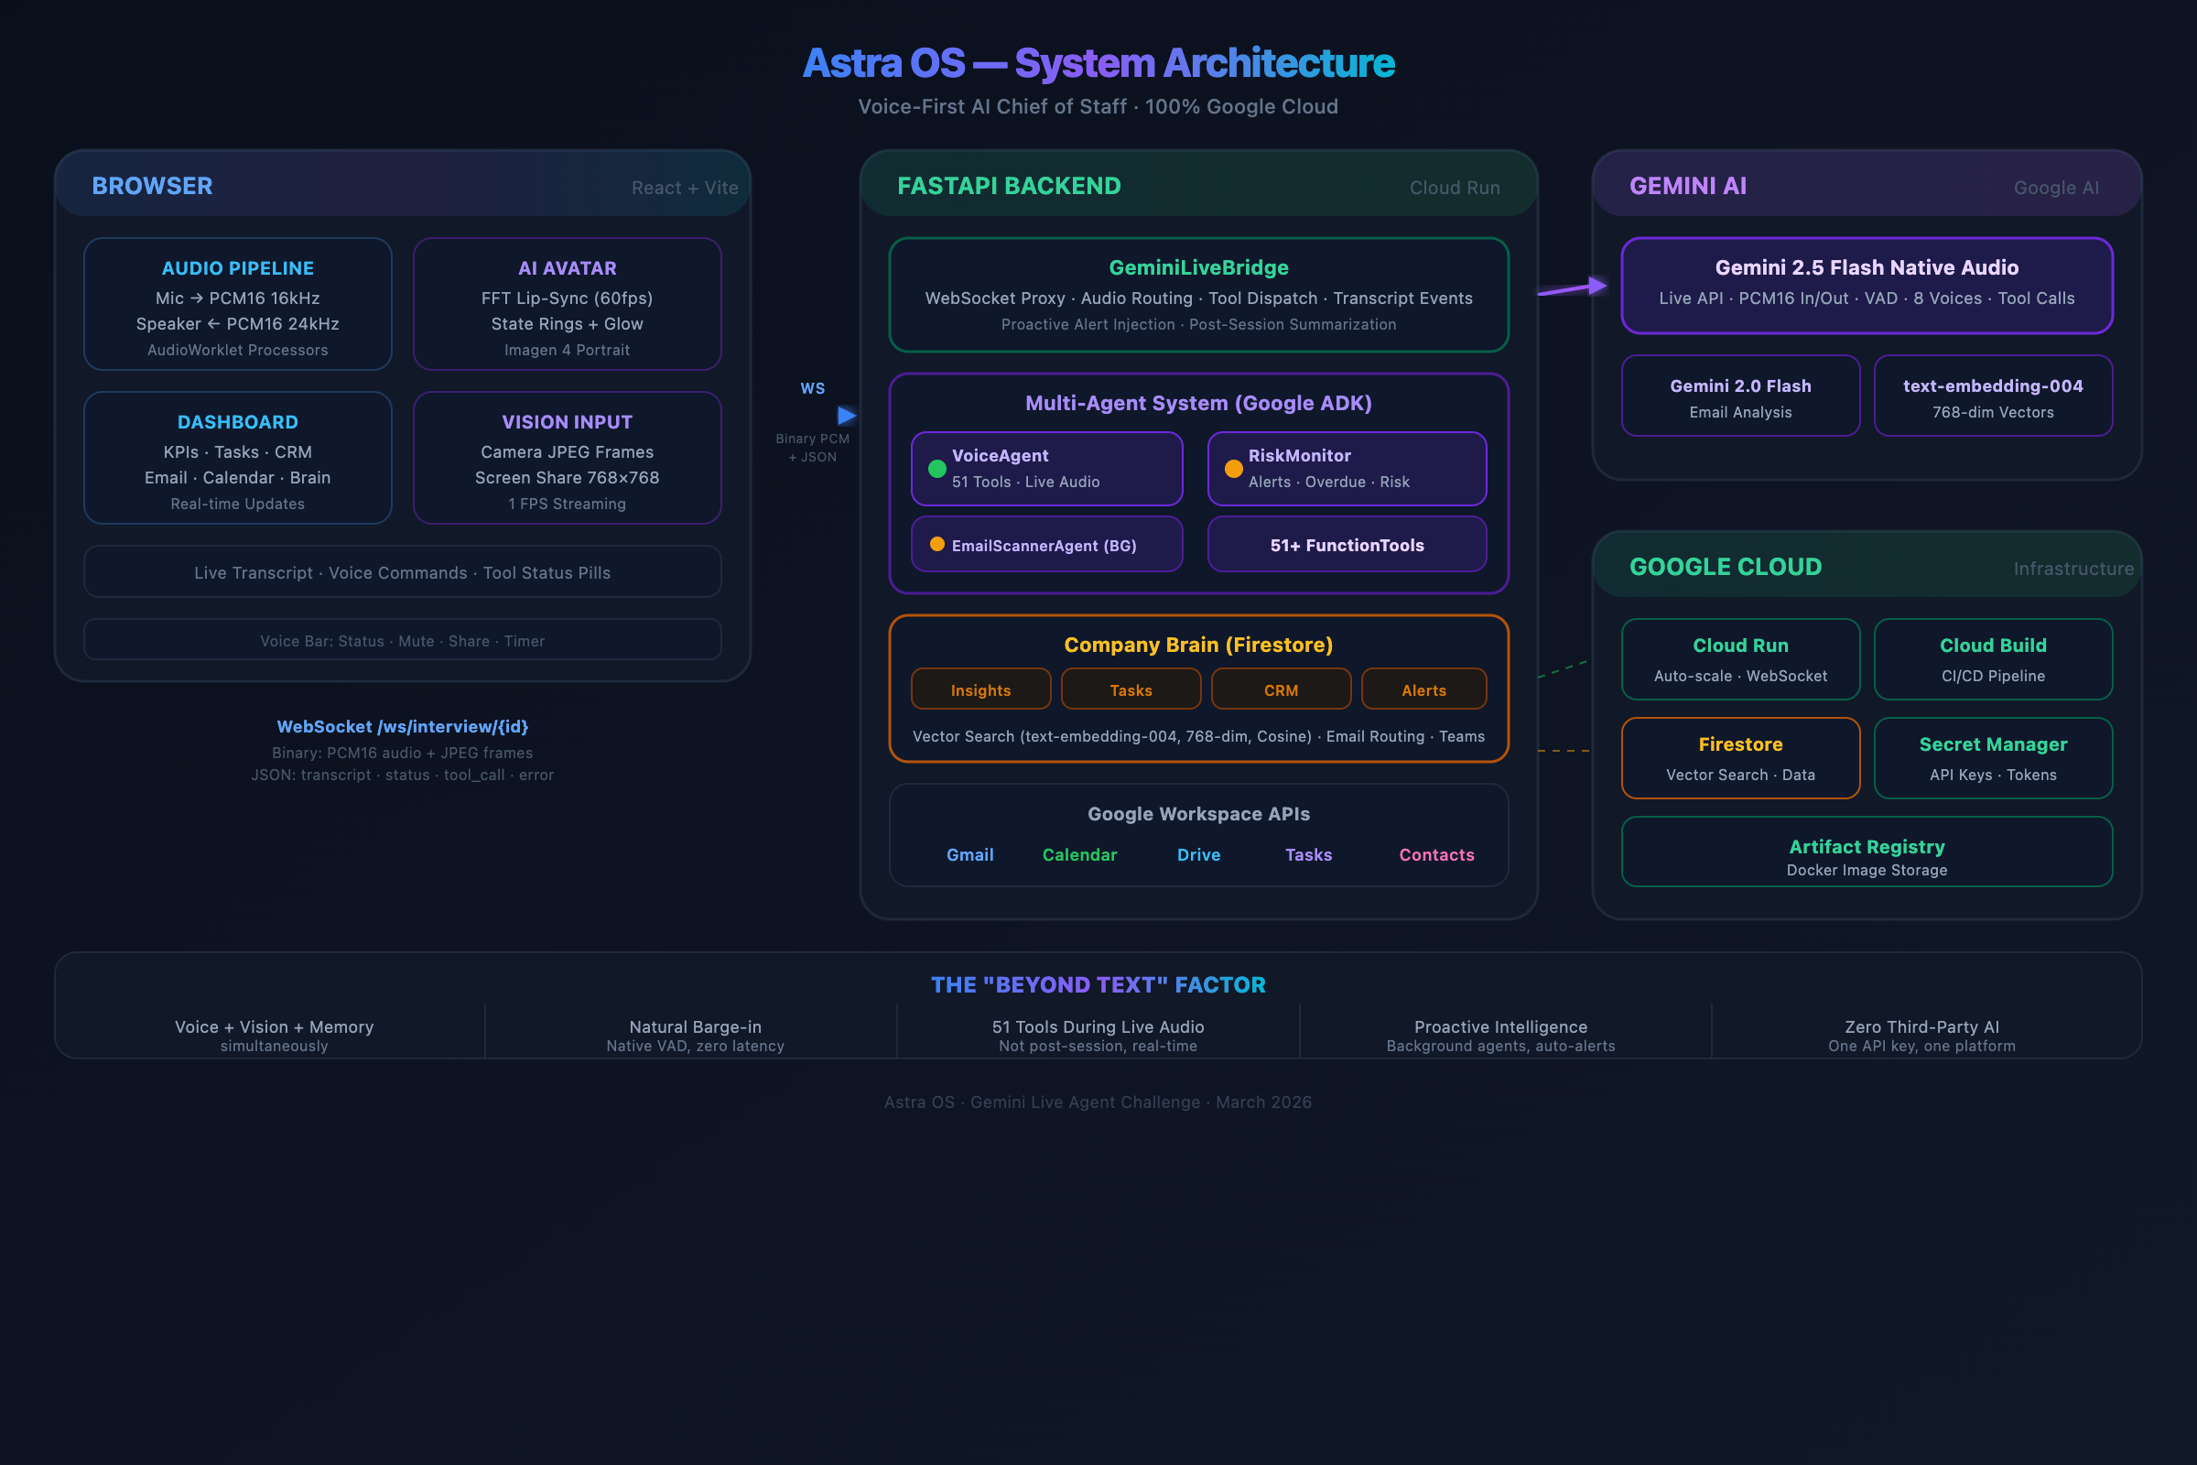Click the Alerts chip in Company Brain
Image resolution: width=2197 pixels, height=1465 pixels.
tap(1423, 689)
